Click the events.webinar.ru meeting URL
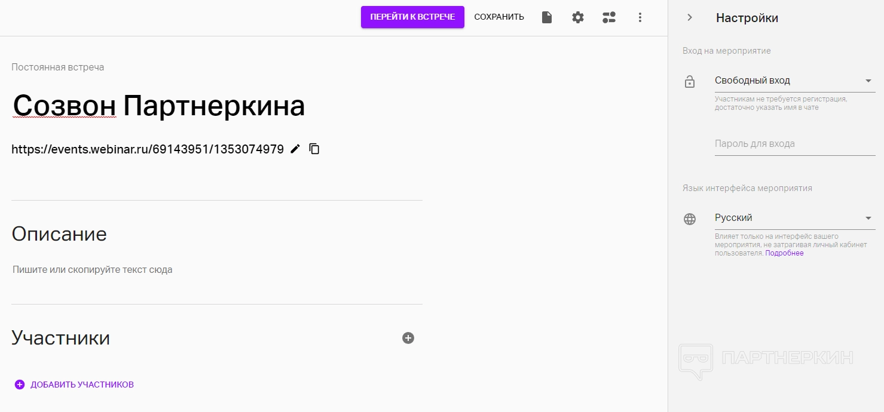The image size is (884, 412). tap(148, 149)
